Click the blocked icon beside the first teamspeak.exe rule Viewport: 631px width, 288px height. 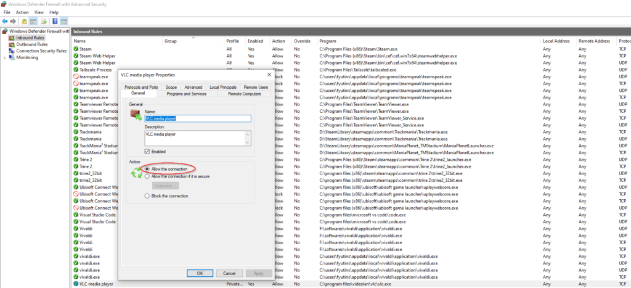tap(76, 76)
